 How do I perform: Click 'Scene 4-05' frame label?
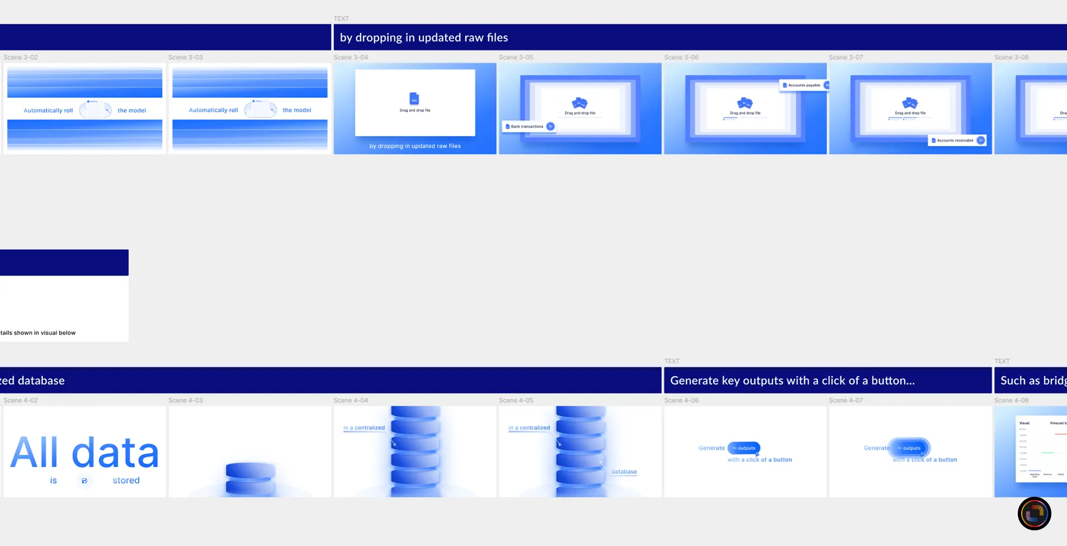click(x=516, y=401)
